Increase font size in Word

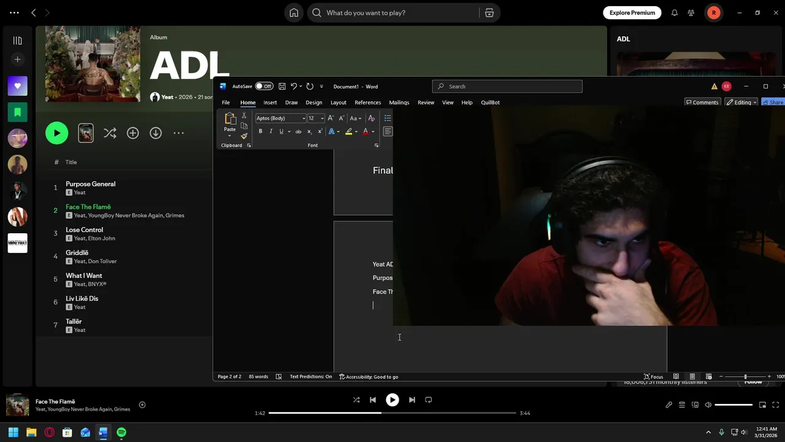click(x=331, y=118)
